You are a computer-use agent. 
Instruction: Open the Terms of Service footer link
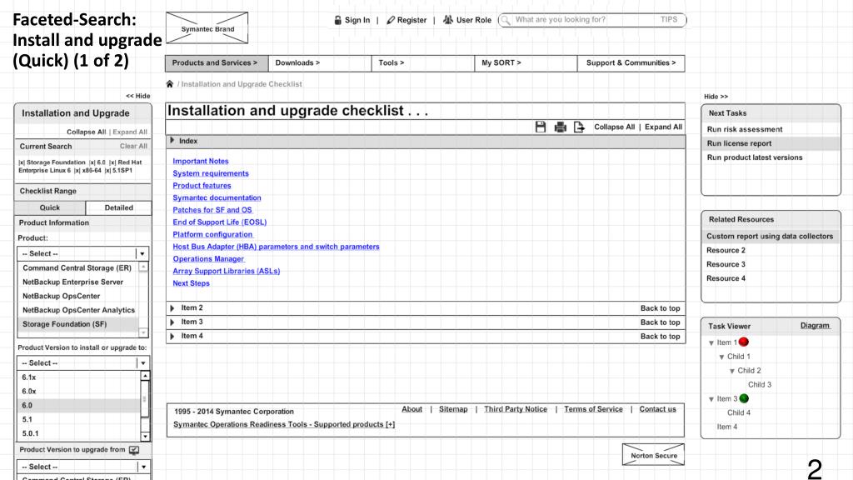click(x=593, y=409)
